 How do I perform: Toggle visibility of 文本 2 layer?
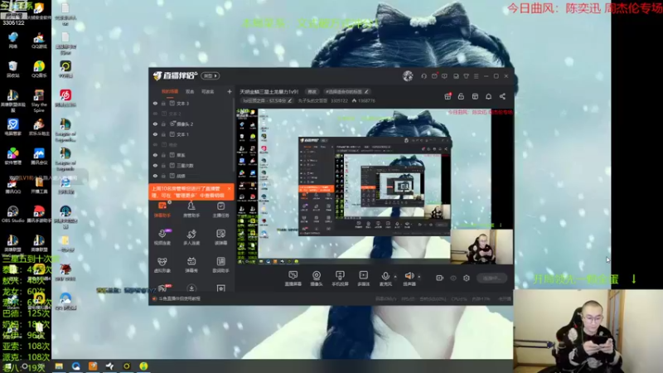pyautogui.click(x=155, y=114)
